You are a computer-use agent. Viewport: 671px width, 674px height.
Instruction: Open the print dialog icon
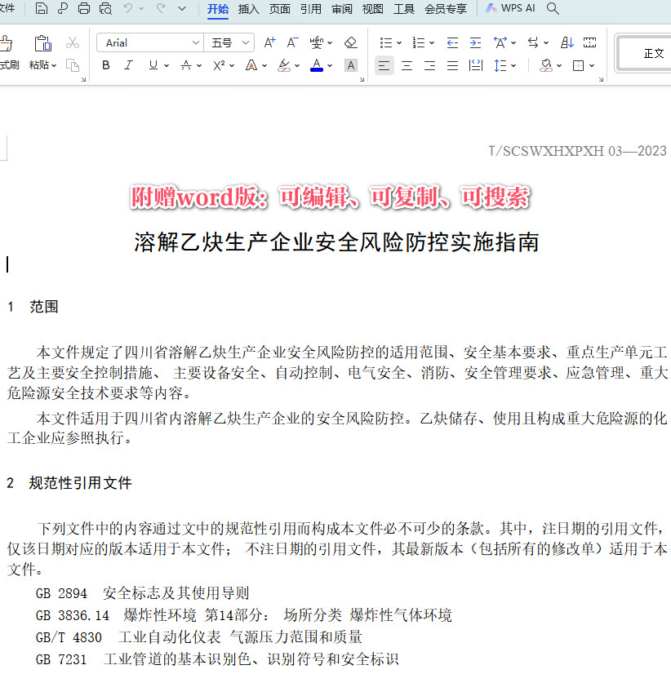pyautogui.click(x=85, y=7)
